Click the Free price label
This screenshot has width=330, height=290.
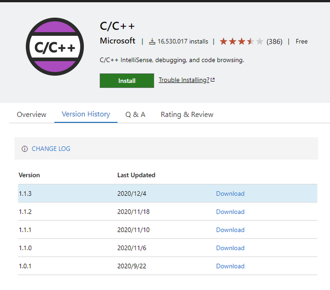click(302, 41)
